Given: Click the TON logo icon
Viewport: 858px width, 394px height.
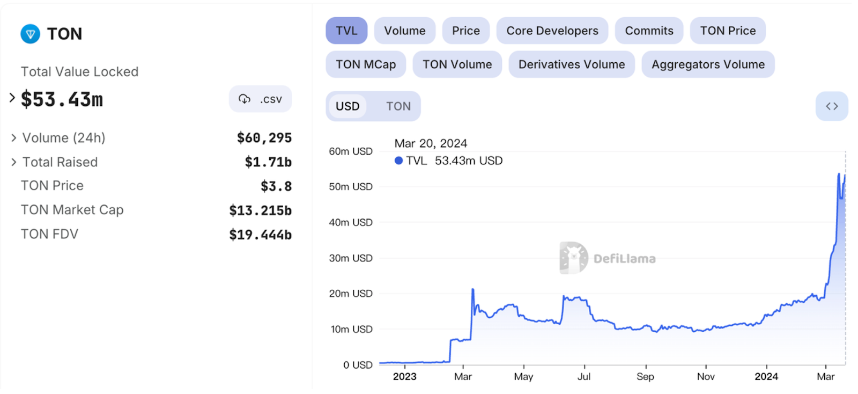Looking at the screenshot, I should [30, 34].
